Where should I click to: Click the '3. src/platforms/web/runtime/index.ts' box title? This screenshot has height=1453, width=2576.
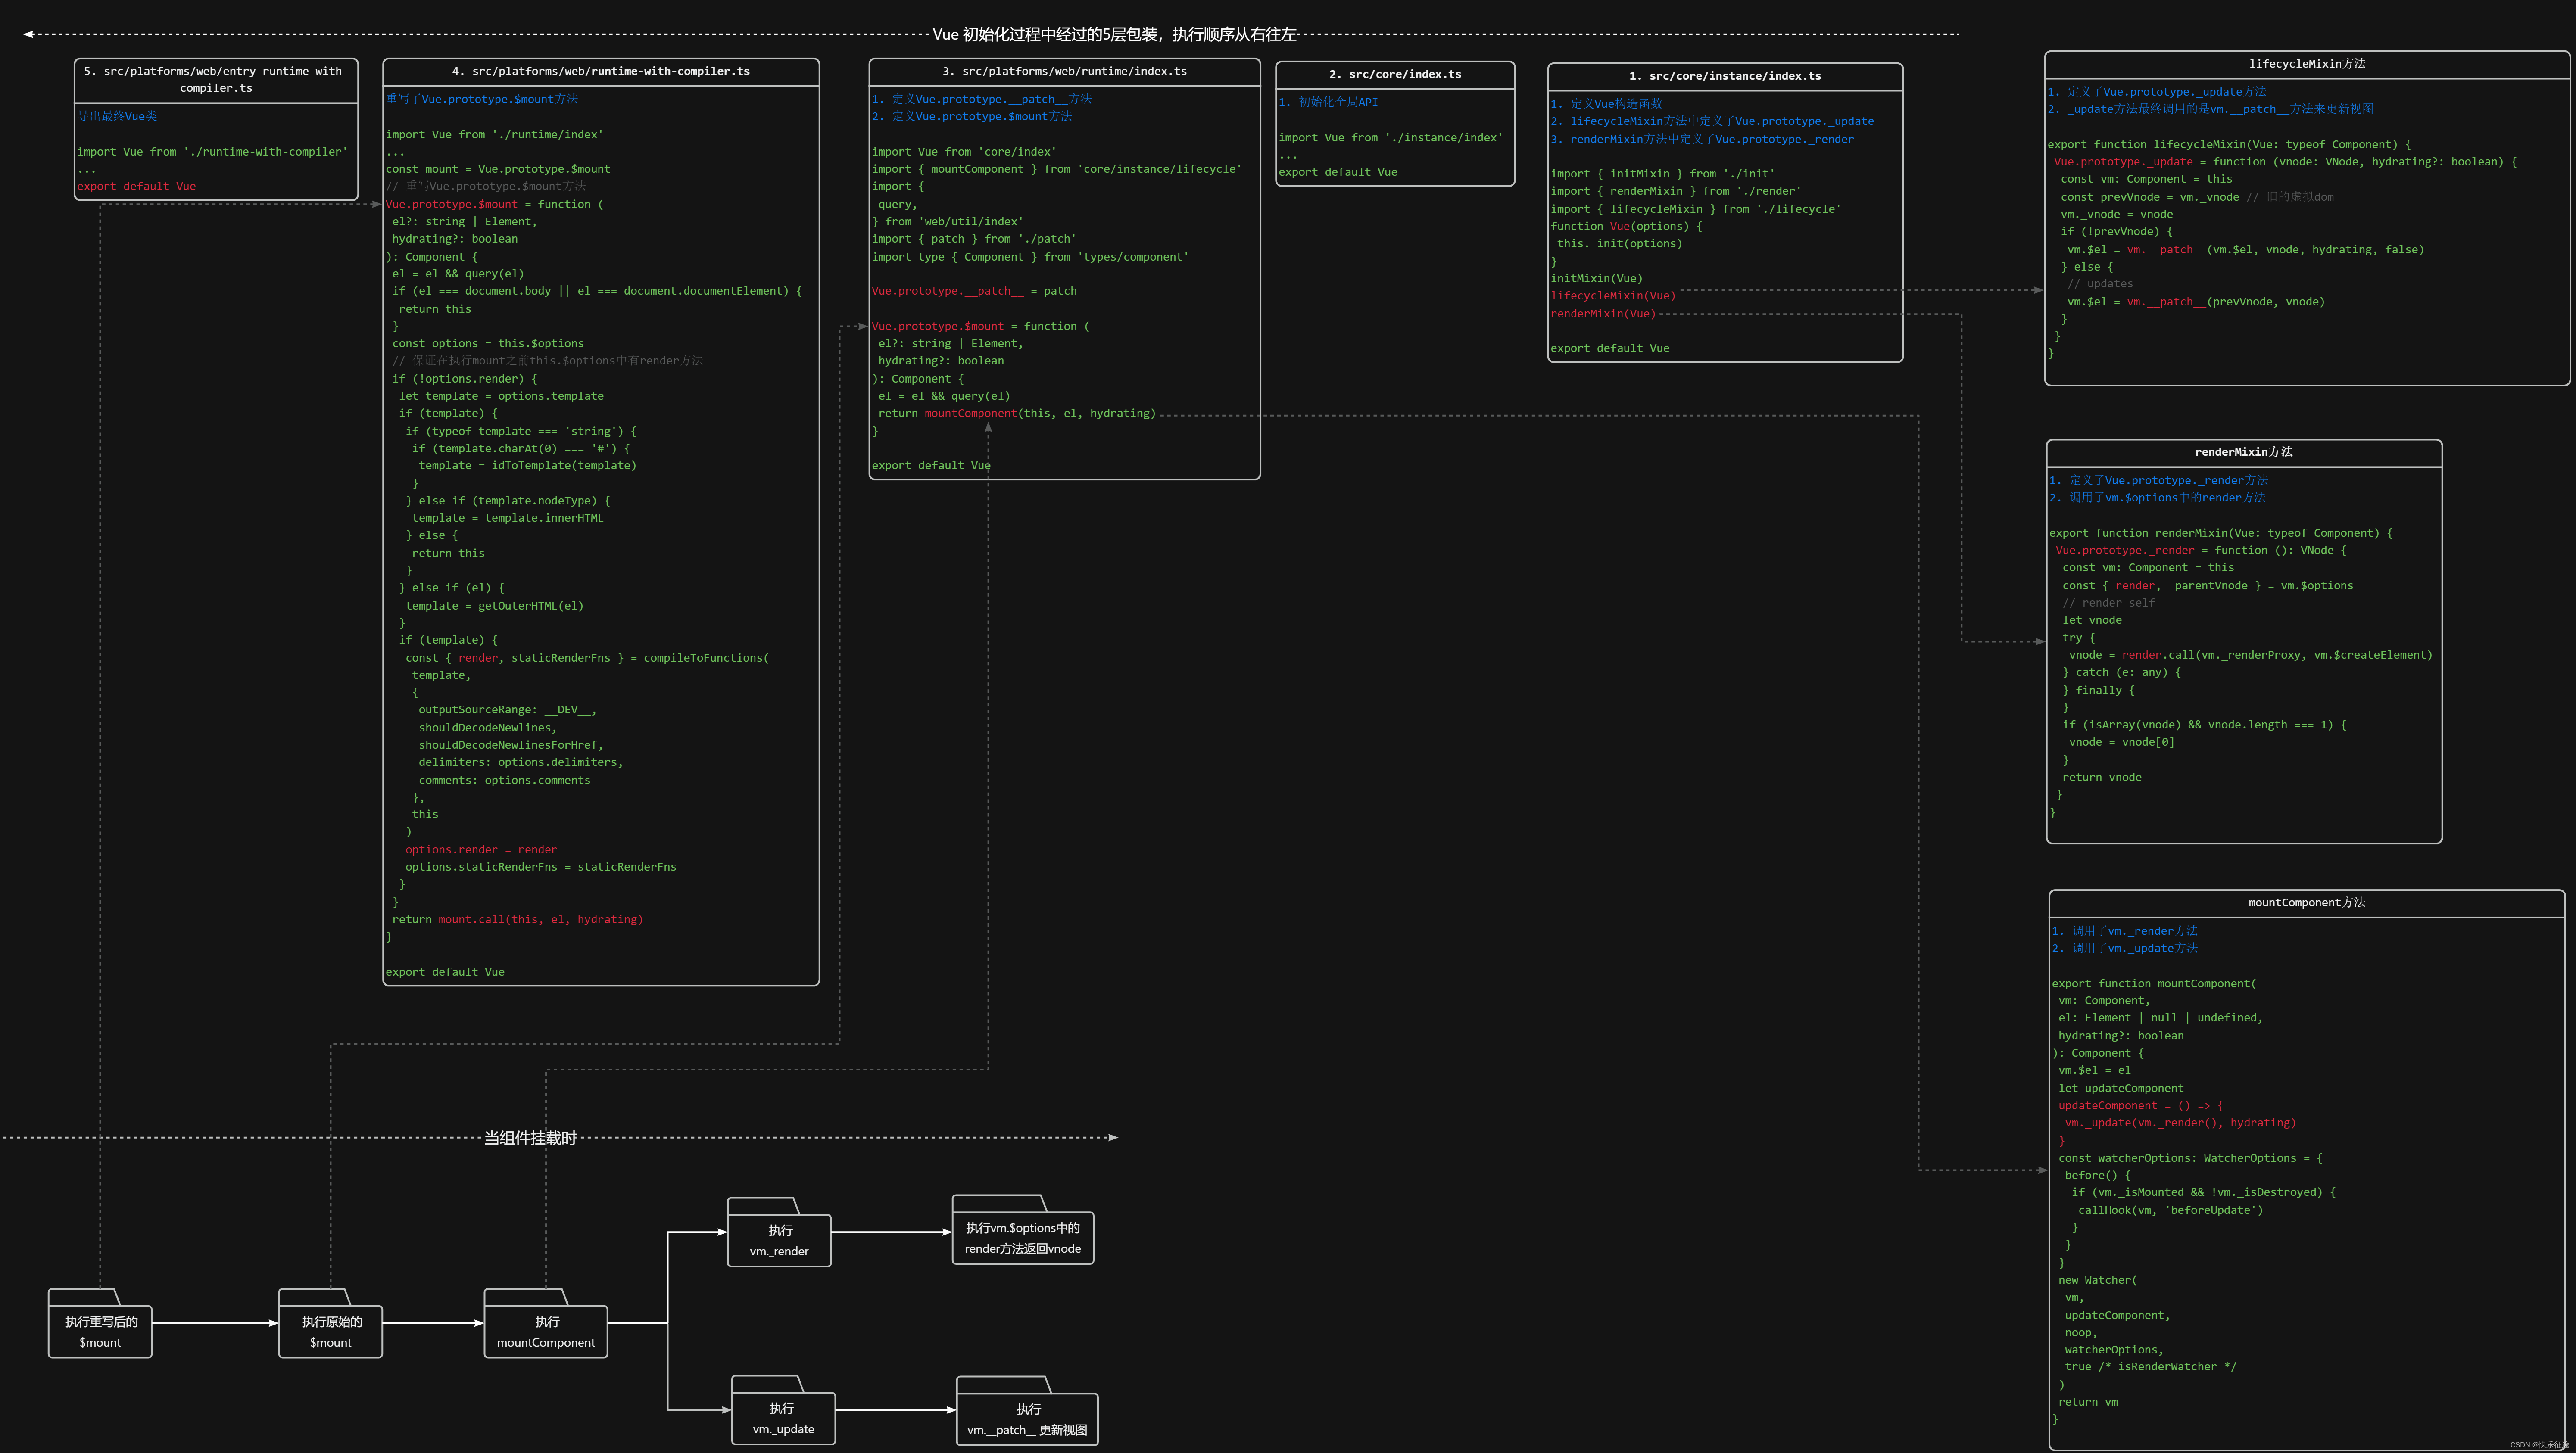pyautogui.click(x=1064, y=71)
